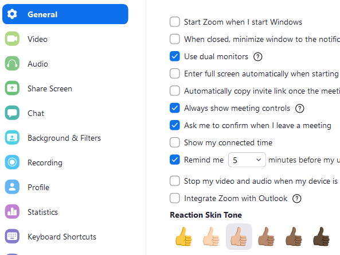340x255 pixels.
Task: Click help icon beside Integrate Zoom with Outlook
Action: (297, 199)
